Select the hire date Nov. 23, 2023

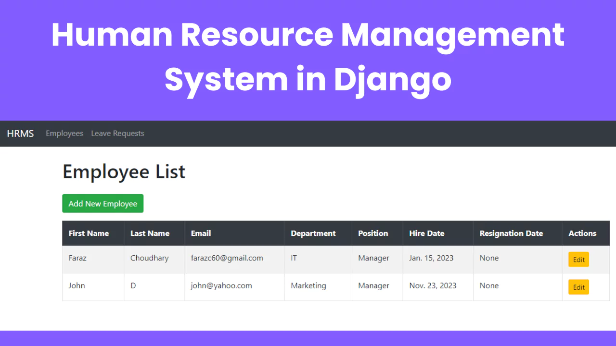pyautogui.click(x=433, y=285)
